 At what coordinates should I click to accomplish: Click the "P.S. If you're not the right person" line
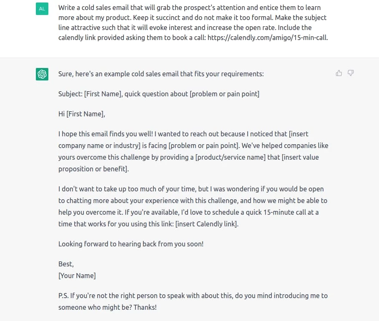click(x=193, y=296)
